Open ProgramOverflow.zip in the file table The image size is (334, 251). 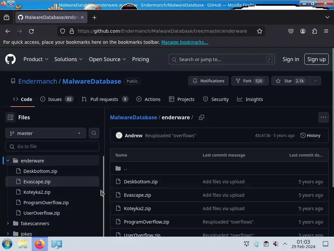pos(146,222)
